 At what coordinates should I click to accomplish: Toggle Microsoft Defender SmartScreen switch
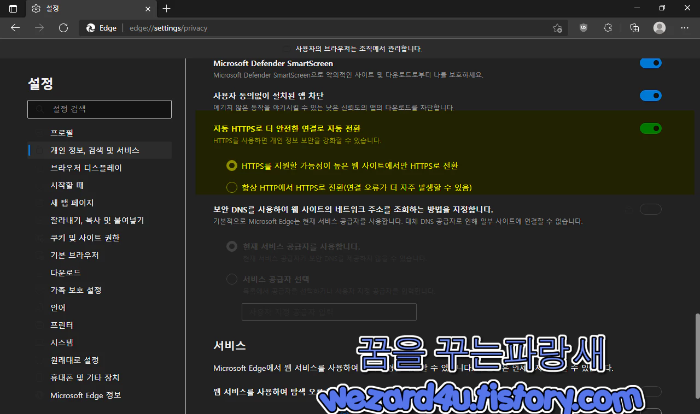pos(651,63)
